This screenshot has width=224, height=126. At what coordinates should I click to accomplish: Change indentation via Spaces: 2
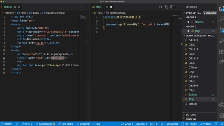pos(141,124)
